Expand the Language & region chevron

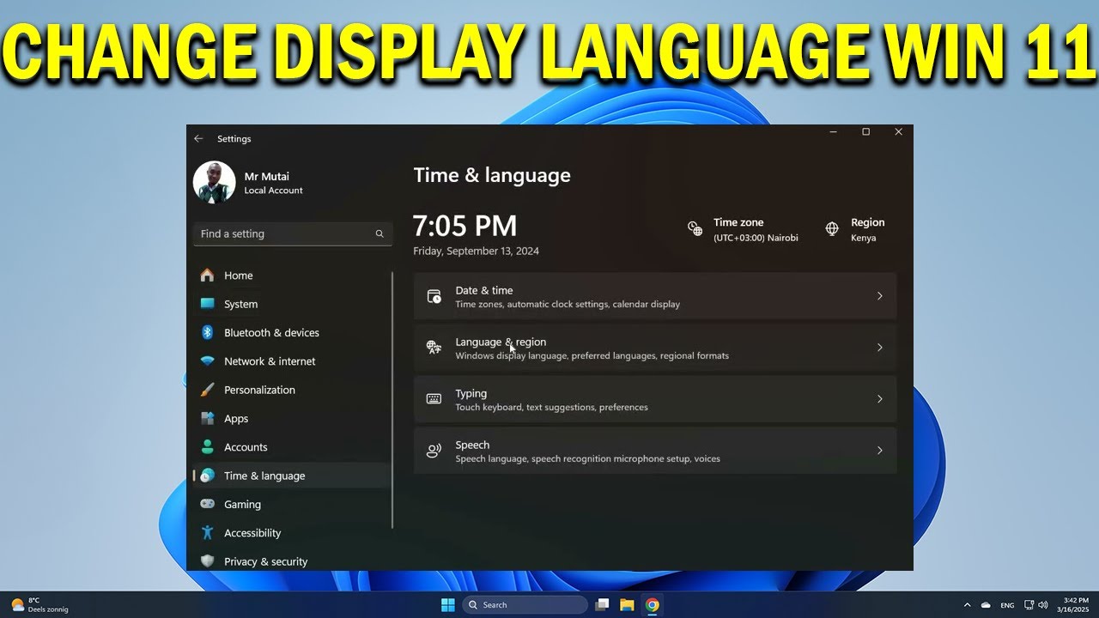879,348
